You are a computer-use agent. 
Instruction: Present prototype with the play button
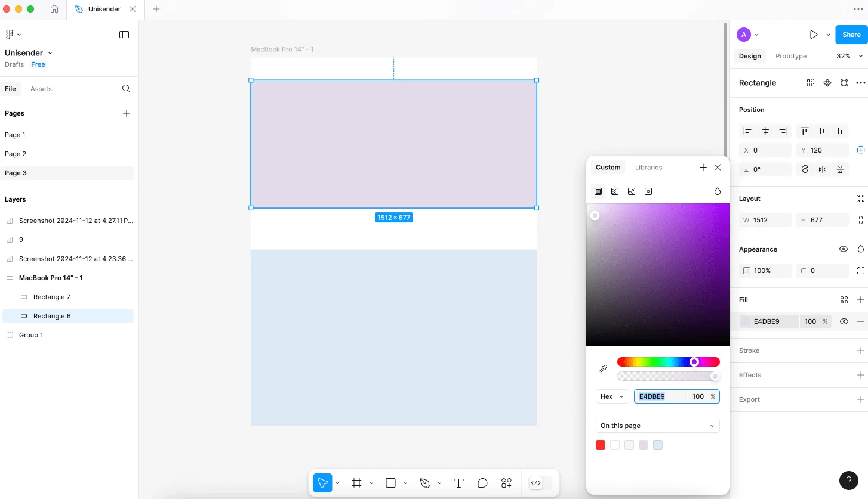tap(814, 35)
